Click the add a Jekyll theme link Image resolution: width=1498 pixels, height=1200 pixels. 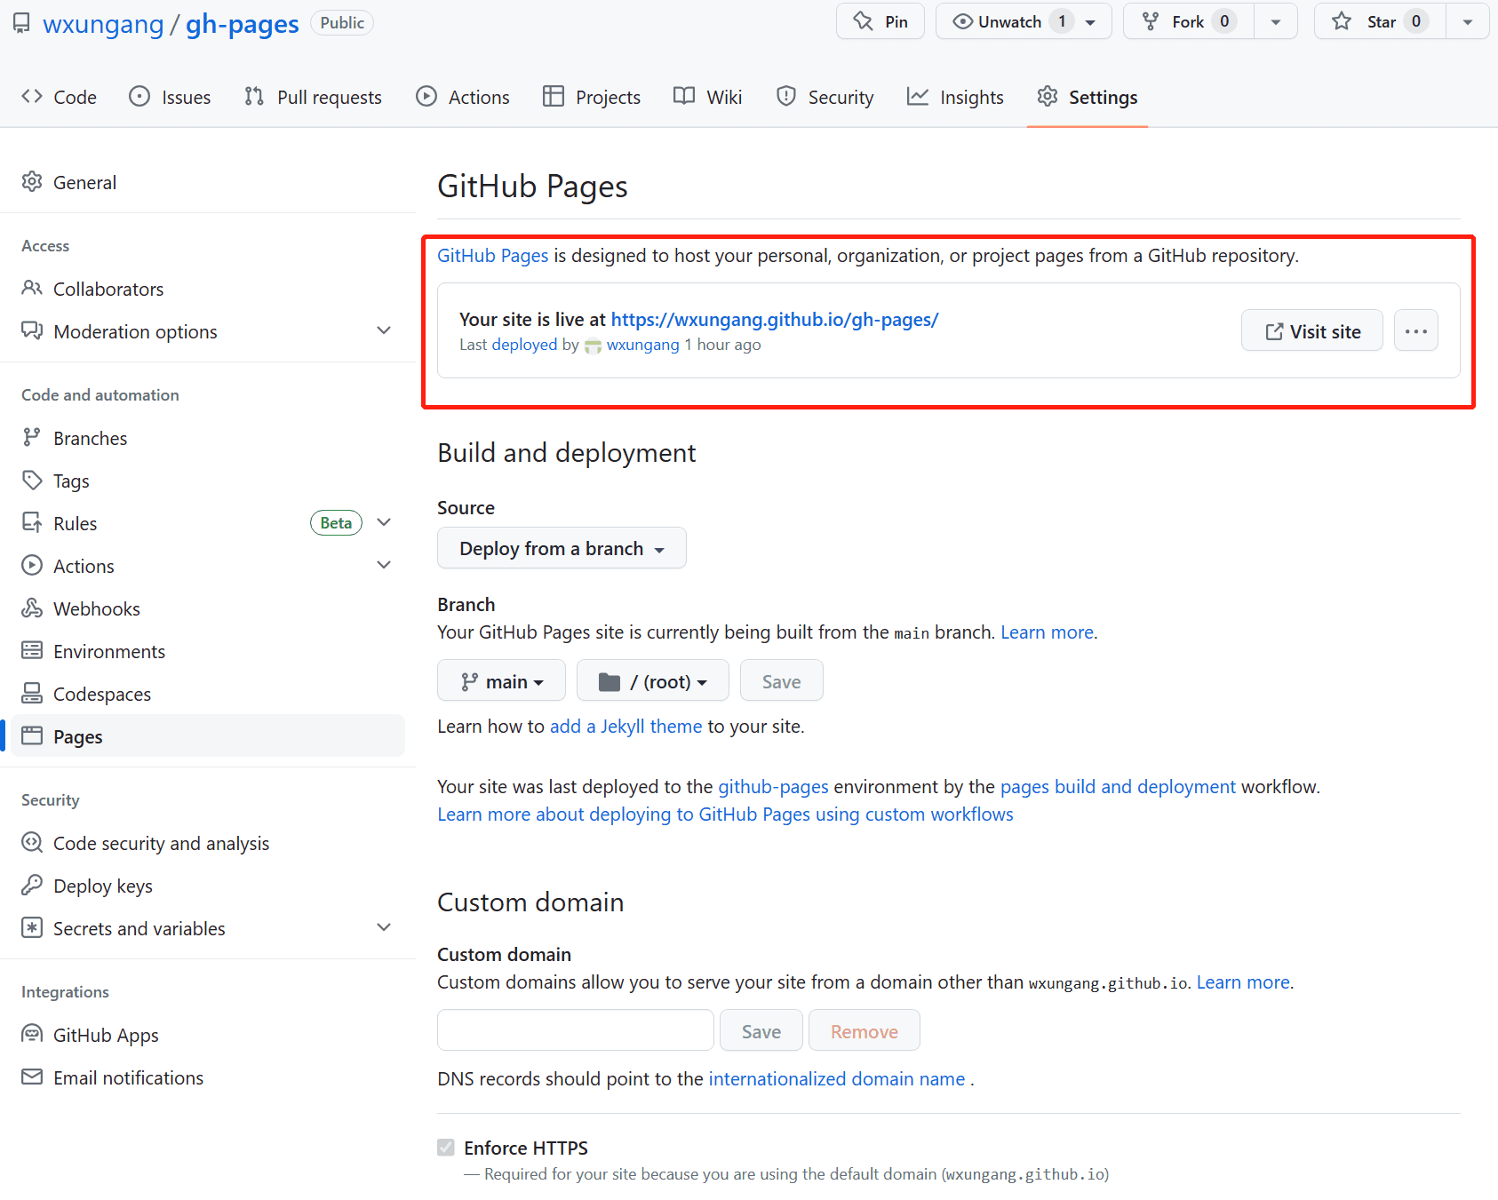(625, 726)
